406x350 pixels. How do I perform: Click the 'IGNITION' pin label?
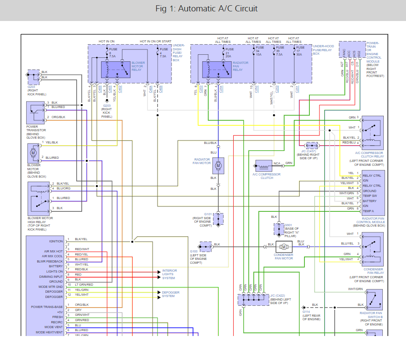pos(56,241)
